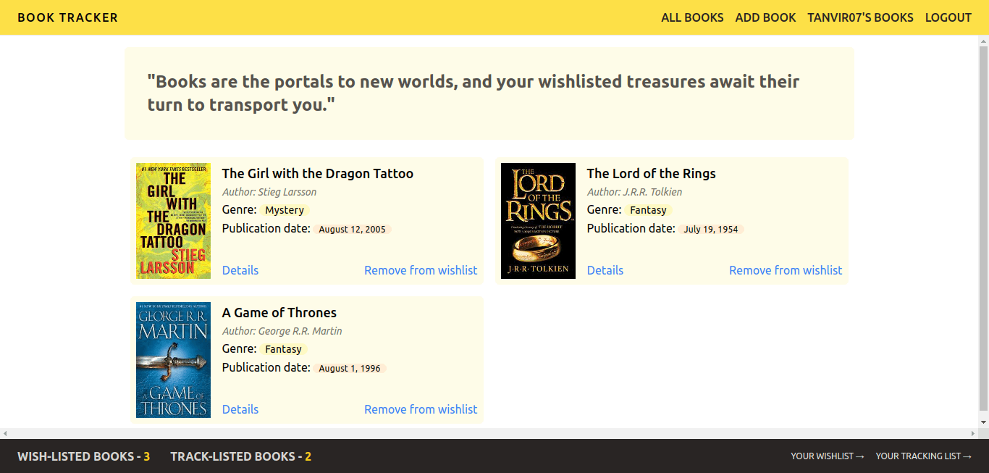Go to All Books in navbar
The image size is (989, 473).
[x=692, y=17]
